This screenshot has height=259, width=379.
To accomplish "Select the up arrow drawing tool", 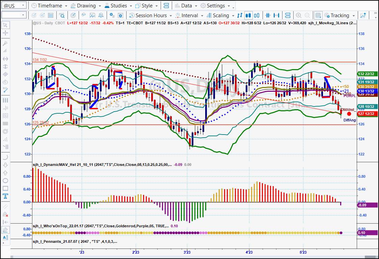I will [x=5, y=173].
